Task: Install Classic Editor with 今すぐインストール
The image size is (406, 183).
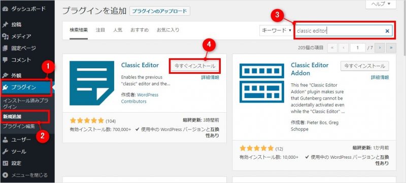Action: [195, 66]
